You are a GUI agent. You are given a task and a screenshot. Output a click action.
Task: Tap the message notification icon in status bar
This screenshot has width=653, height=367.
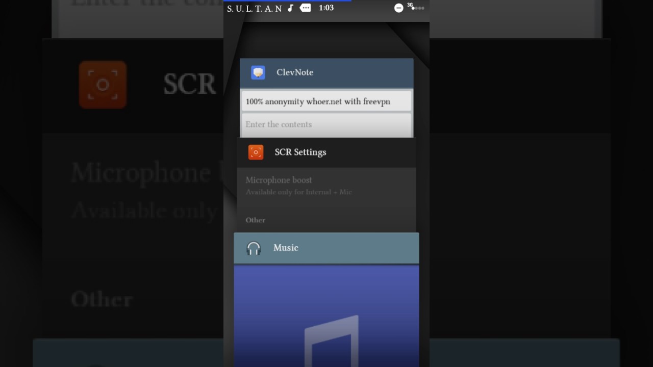pos(305,8)
